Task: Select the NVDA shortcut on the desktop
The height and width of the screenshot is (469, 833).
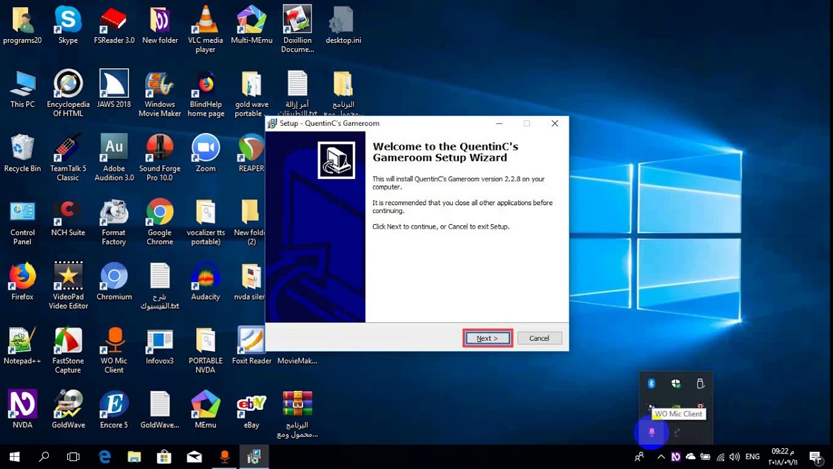Action: (23, 410)
